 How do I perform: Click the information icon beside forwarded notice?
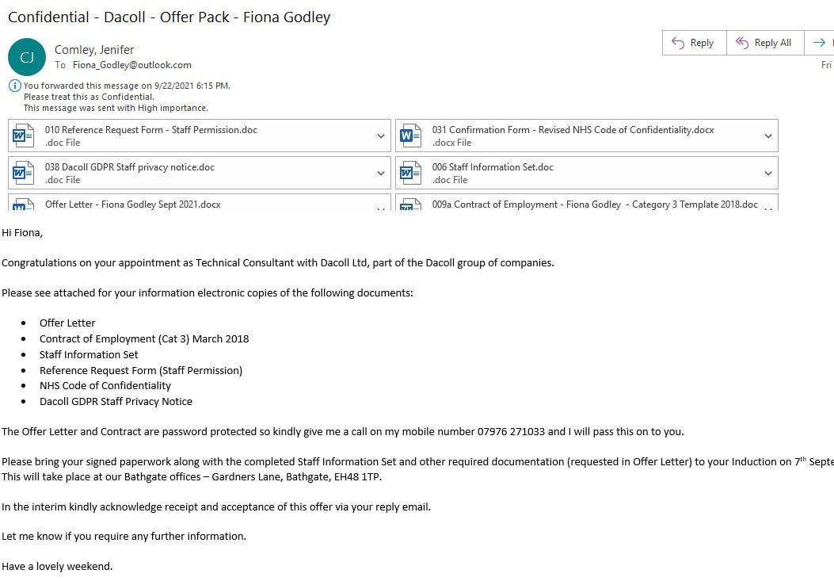(14, 86)
